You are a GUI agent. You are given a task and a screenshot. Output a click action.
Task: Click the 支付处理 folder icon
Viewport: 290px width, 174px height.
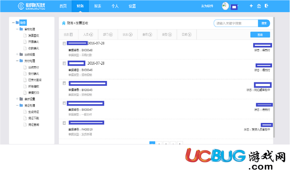click(x=21, y=61)
